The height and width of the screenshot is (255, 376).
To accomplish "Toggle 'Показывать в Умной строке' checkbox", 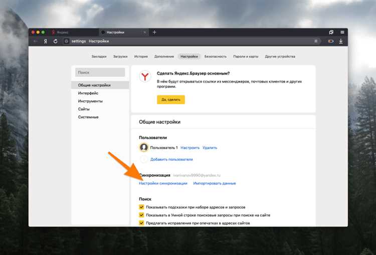I will 141,214.
